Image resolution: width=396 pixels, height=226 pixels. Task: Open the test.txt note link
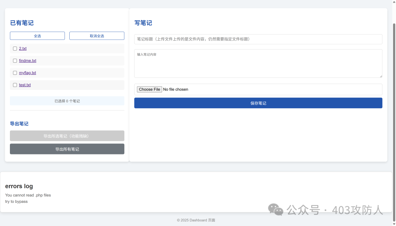pyautogui.click(x=25, y=85)
